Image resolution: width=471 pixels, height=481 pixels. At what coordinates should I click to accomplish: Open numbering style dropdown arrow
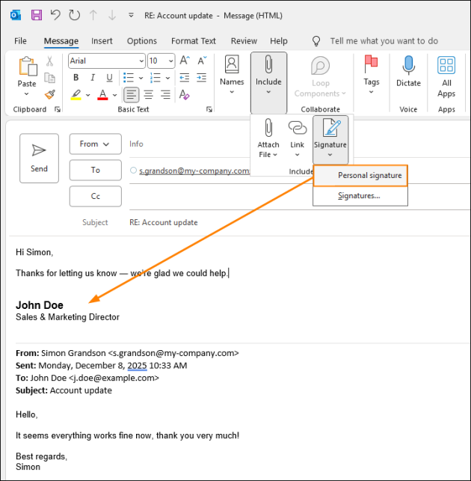click(167, 78)
